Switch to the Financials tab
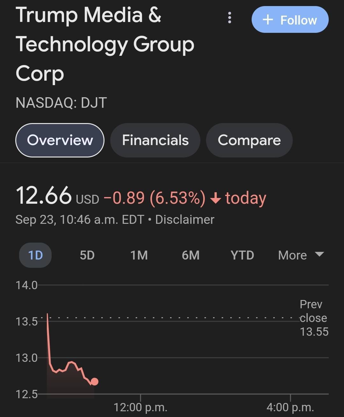 pyautogui.click(x=155, y=140)
